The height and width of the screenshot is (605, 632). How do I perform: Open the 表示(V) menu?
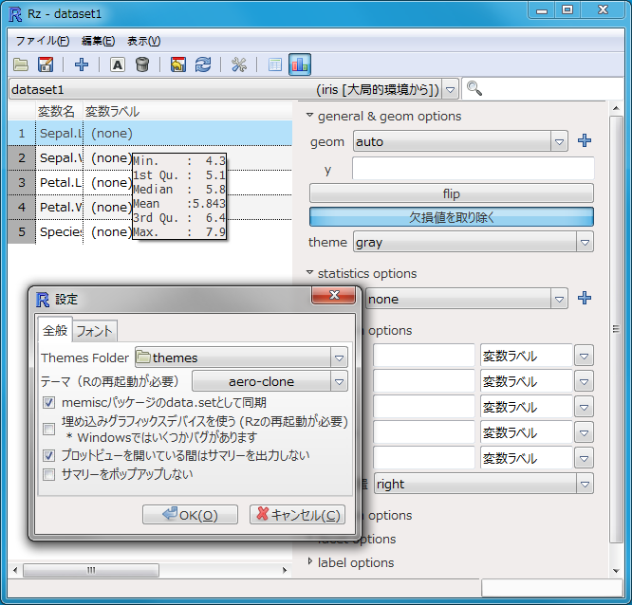coord(144,41)
